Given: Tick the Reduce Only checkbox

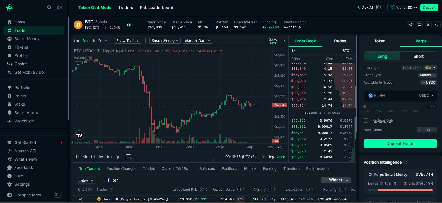Looking at the screenshot, I should click(366, 120).
